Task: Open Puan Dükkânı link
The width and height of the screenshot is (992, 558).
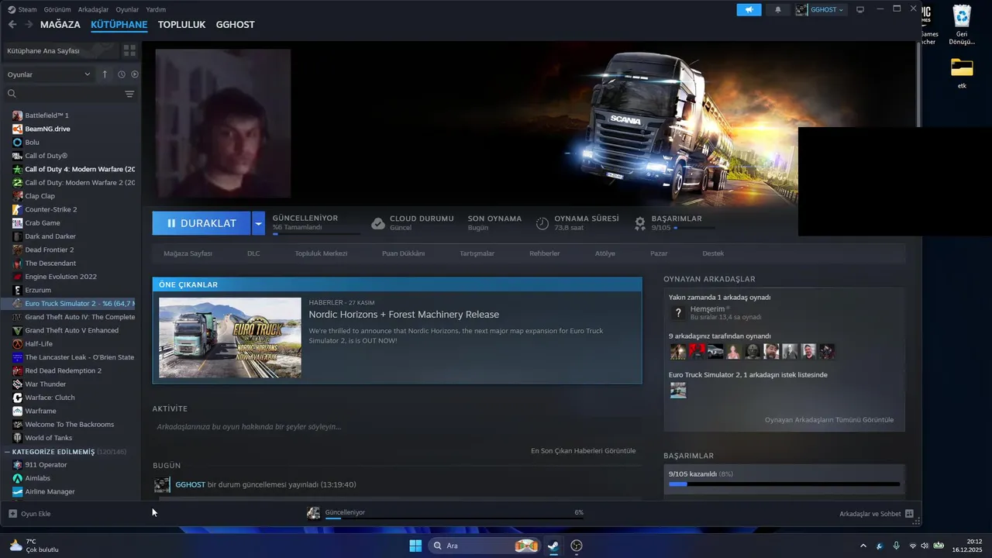Action: [403, 253]
